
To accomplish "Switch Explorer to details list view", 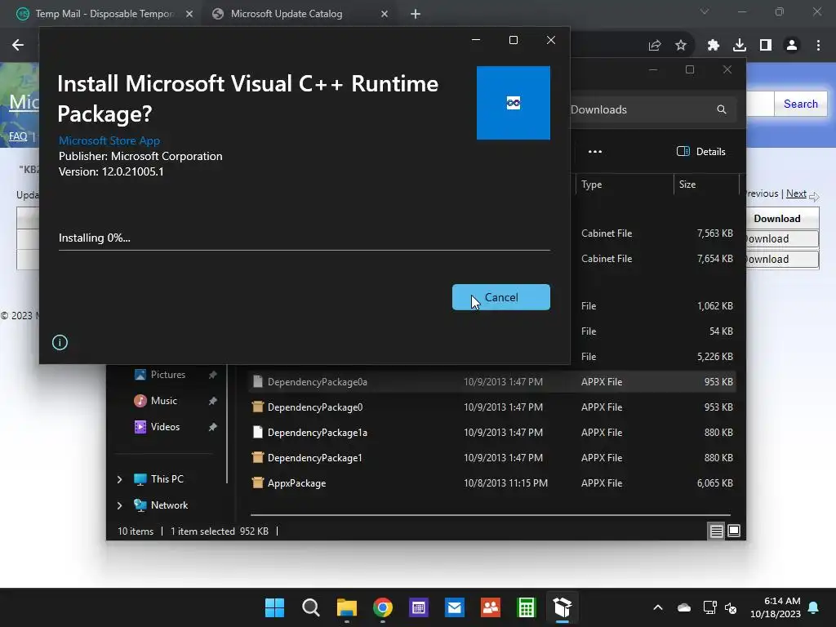I will [716, 531].
